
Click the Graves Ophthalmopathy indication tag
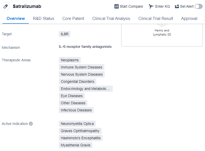tap(80, 131)
